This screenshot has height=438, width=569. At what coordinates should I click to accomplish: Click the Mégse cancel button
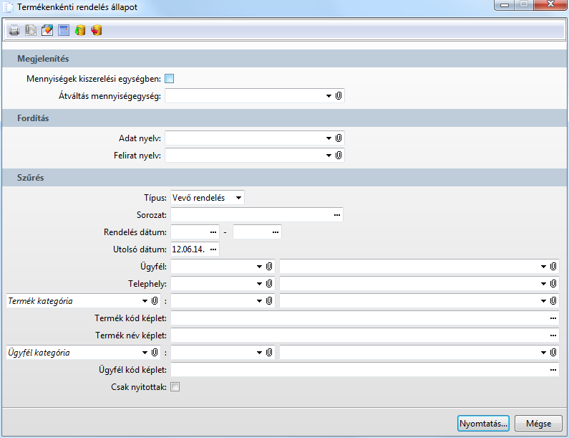[538, 424]
